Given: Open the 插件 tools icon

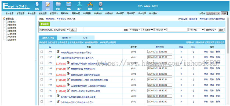Looking at the screenshot, I should tap(90, 4).
